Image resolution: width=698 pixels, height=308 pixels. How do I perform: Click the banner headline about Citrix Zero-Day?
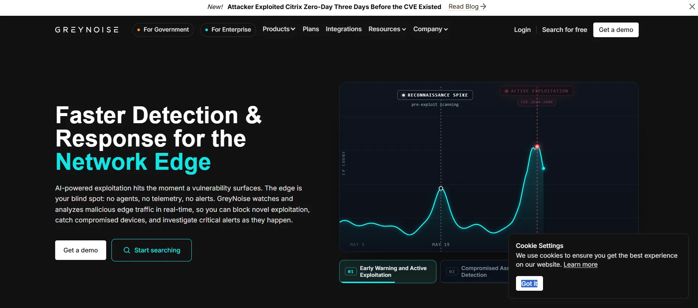point(334,7)
